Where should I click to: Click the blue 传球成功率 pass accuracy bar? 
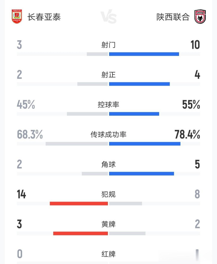tap(145, 144)
